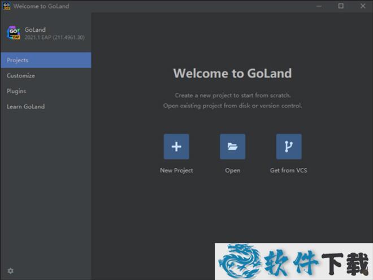
Task: Close the Welcome to GoLand window
Action: coord(361,6)
